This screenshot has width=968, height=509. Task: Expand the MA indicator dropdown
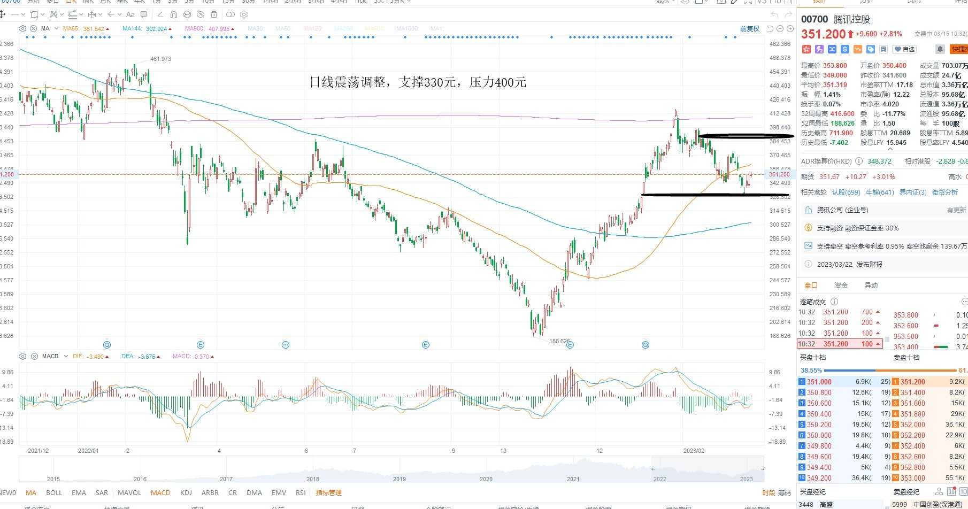[56, 28]
